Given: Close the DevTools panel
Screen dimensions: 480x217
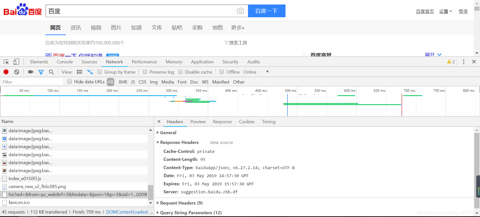Looking at the screenshot, I should 474,62.
